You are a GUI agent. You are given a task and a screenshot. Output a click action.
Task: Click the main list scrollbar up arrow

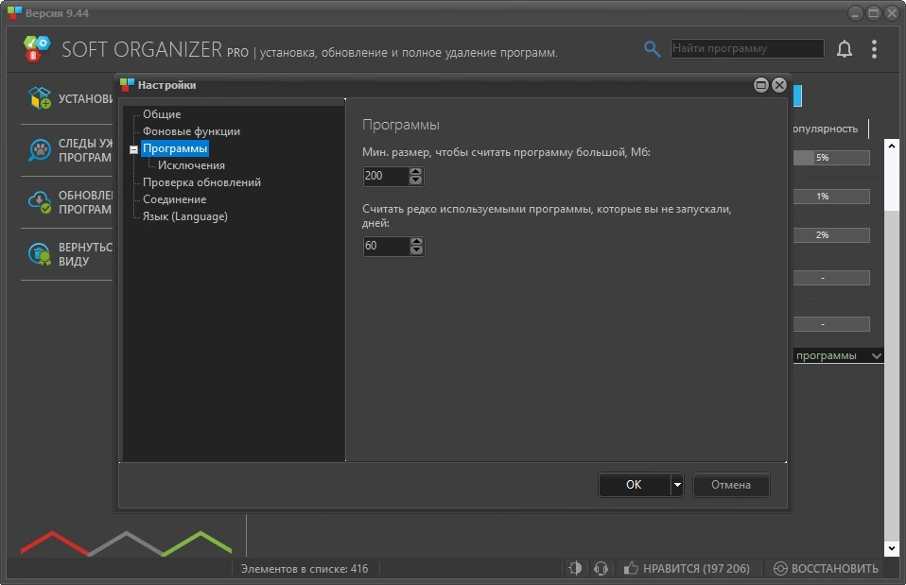coord(892,146)
